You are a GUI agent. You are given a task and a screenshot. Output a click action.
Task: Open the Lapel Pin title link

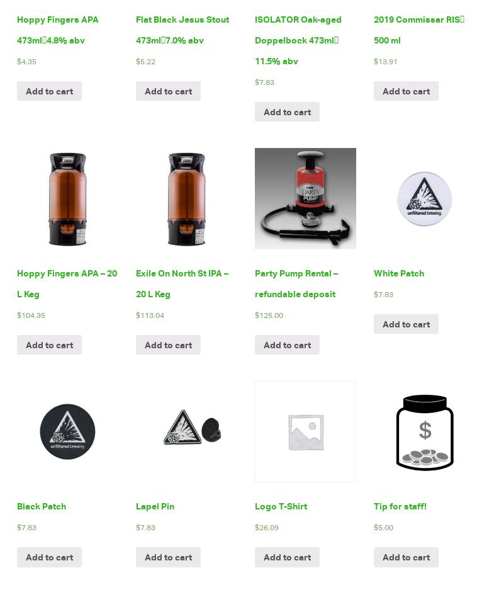point(155,507)
